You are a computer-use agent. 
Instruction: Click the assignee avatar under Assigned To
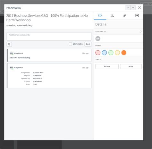pyautogui.click(x=98, y=38)
